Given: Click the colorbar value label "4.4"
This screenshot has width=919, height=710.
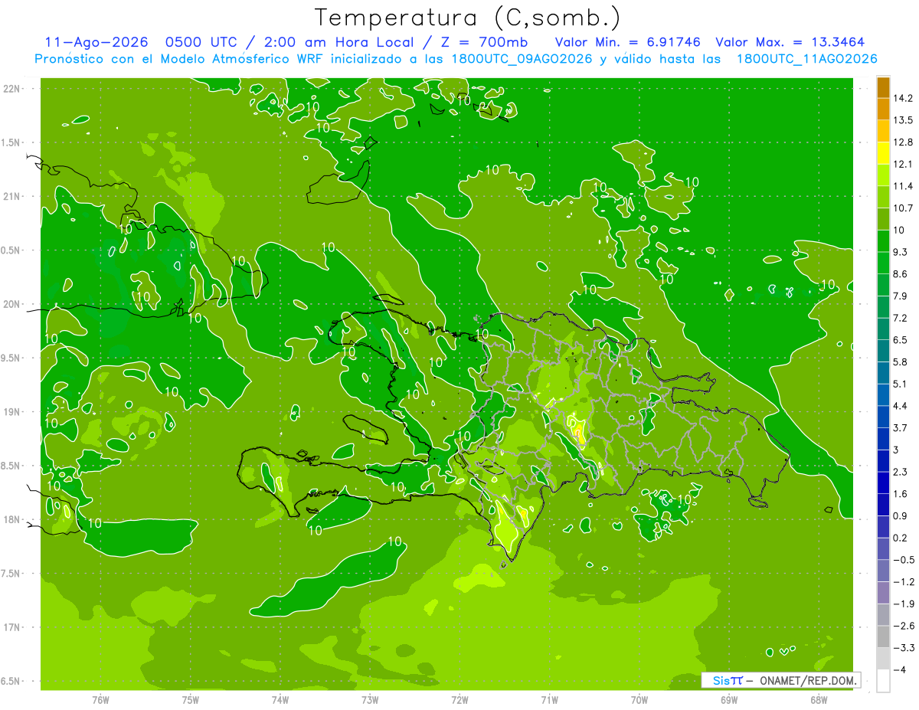Looking at the screenshot, I should (x=901, y=406).
